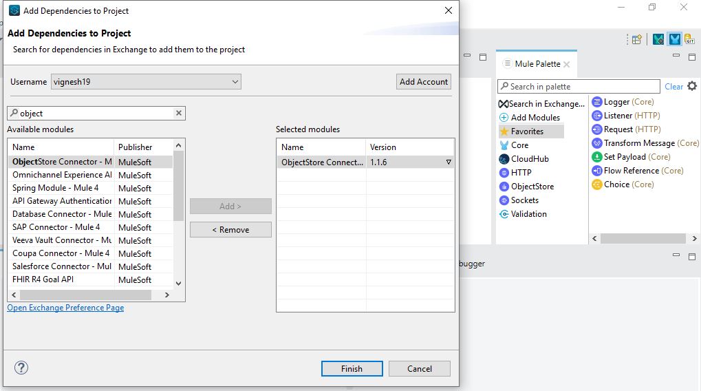Image resolution: width=701 pixels, height=391 pixels.
Task: Click Available modules scroll down arrow
Action: pyautogui.click(x=178, y=284)
